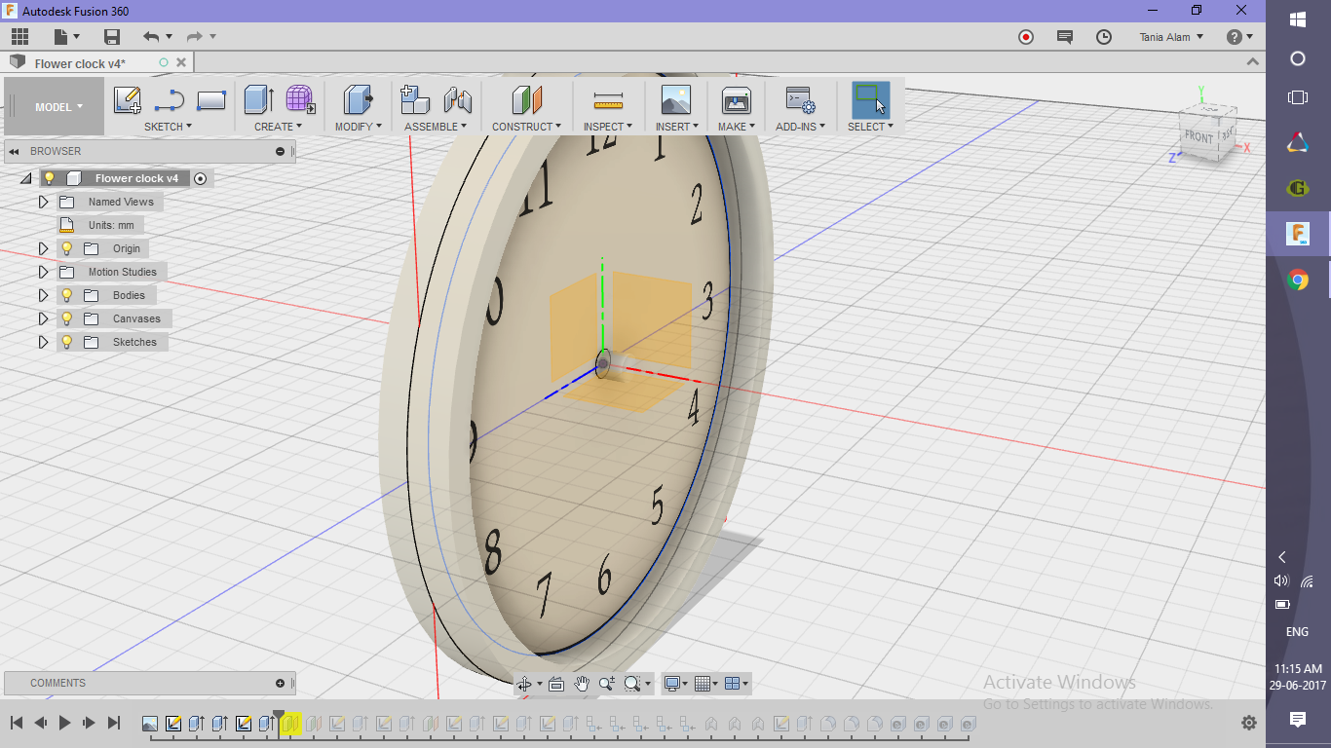Open the Display Settings dropdown
Image resolution: width=1331 pixels, height=748 pixels.
coord(675,684)
